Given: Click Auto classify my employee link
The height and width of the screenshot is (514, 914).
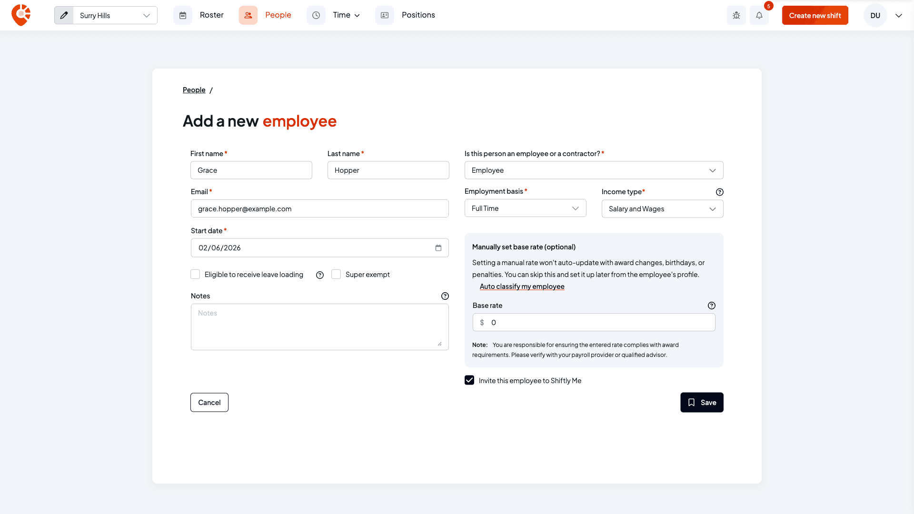Looking at the screenshot, I should click(x=522, y=287).
